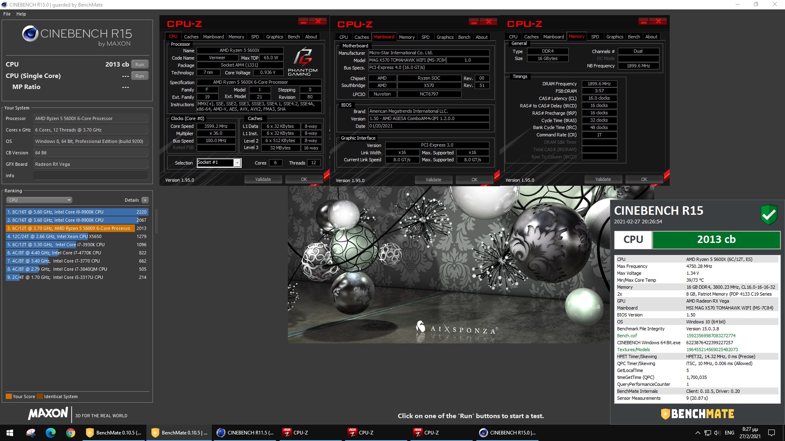Image resolution: width=785 pixels, height=441 pixels.
Task: Select the Core i7-4770K ranking row
Action: [x=77, y=253]
